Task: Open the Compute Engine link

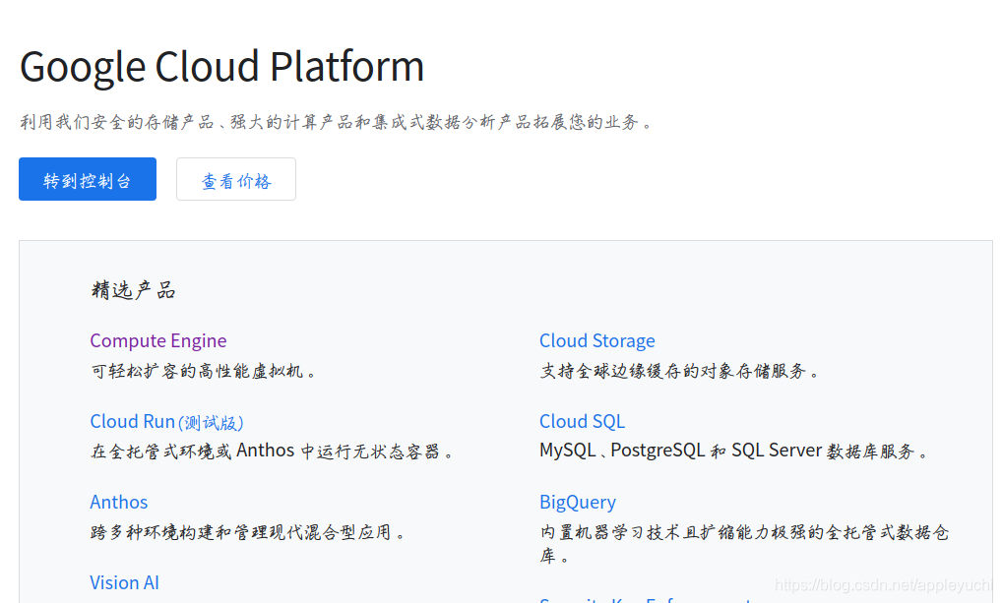Action: (158, 340)
